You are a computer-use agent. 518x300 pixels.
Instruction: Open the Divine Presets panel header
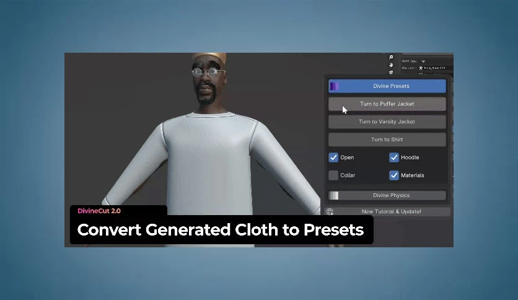click(x=387, y=86)
